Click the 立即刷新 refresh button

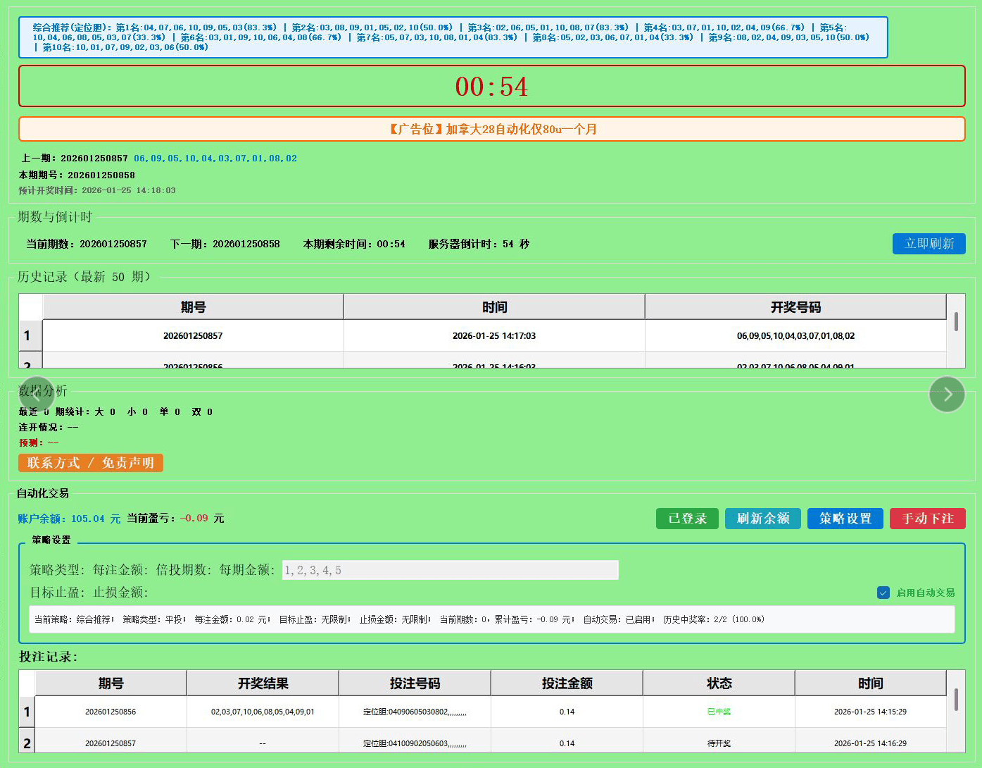pos(929,243)
